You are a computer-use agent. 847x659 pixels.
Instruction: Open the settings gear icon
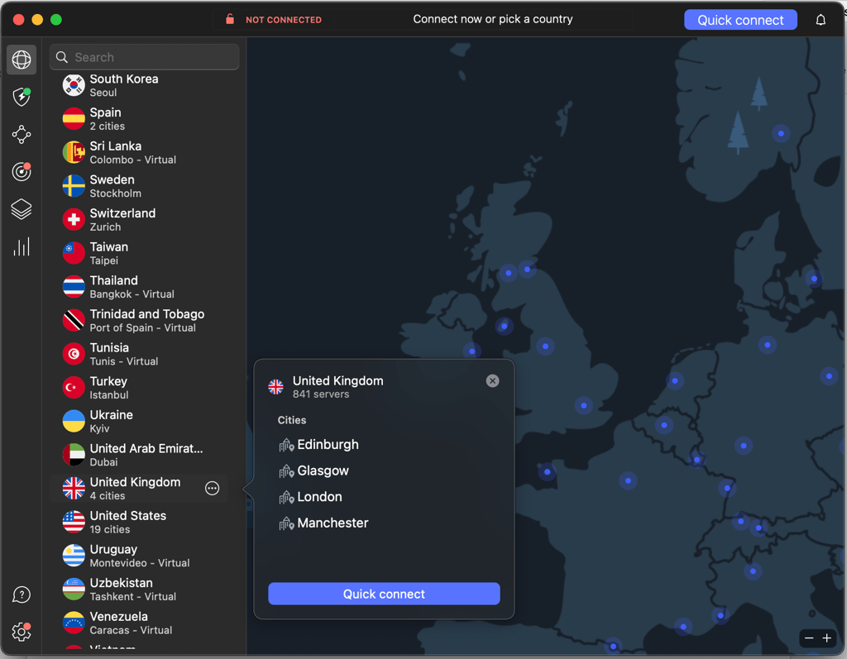tap(22, 632)
